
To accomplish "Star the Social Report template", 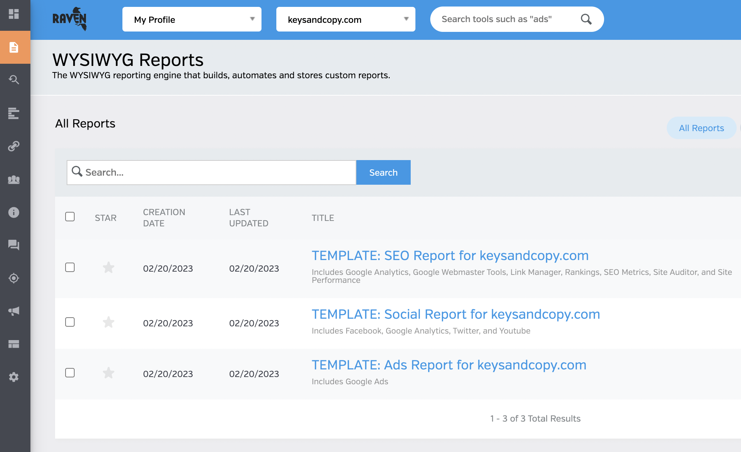I will click(x=109, y=322).
